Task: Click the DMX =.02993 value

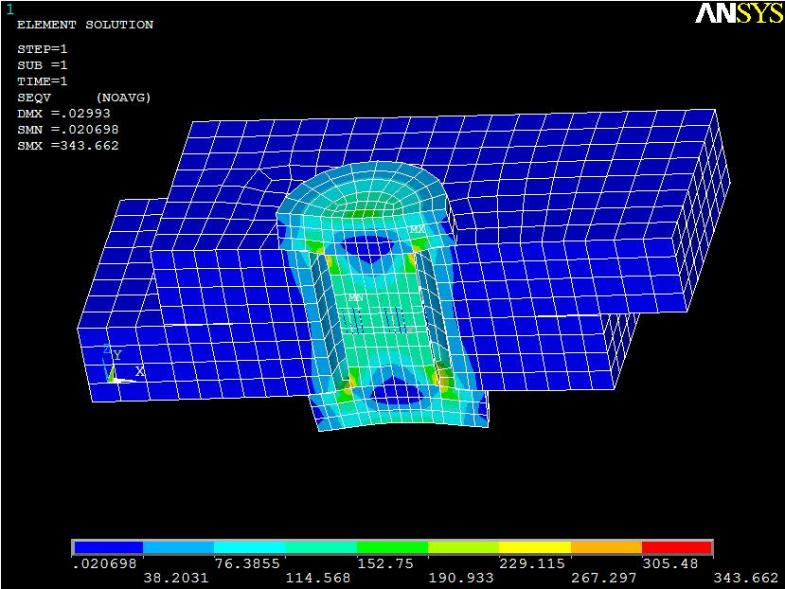Action: coord(63,114)
